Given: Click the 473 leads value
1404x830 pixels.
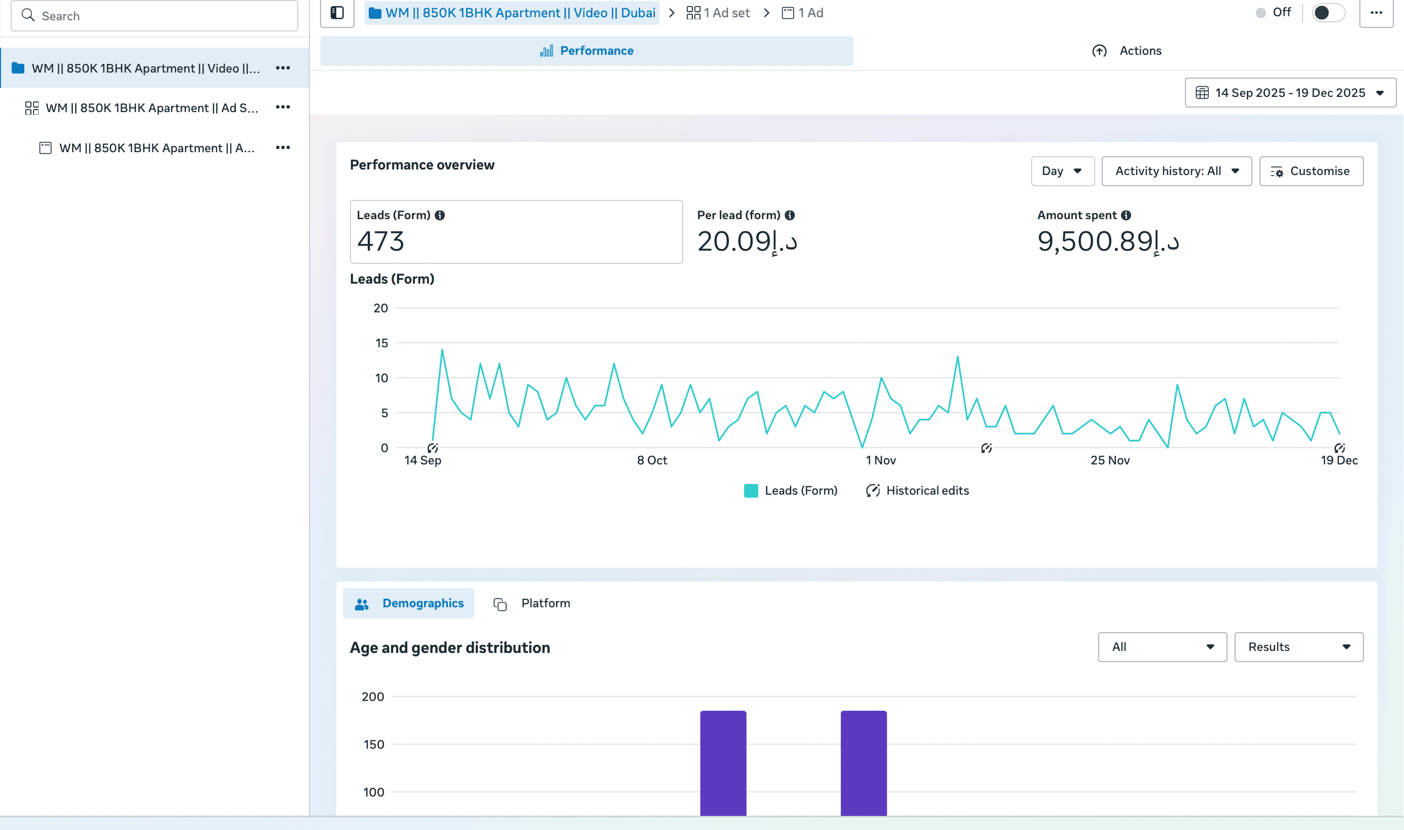Looking at the screenshot, I should click(x=381, y=241).
